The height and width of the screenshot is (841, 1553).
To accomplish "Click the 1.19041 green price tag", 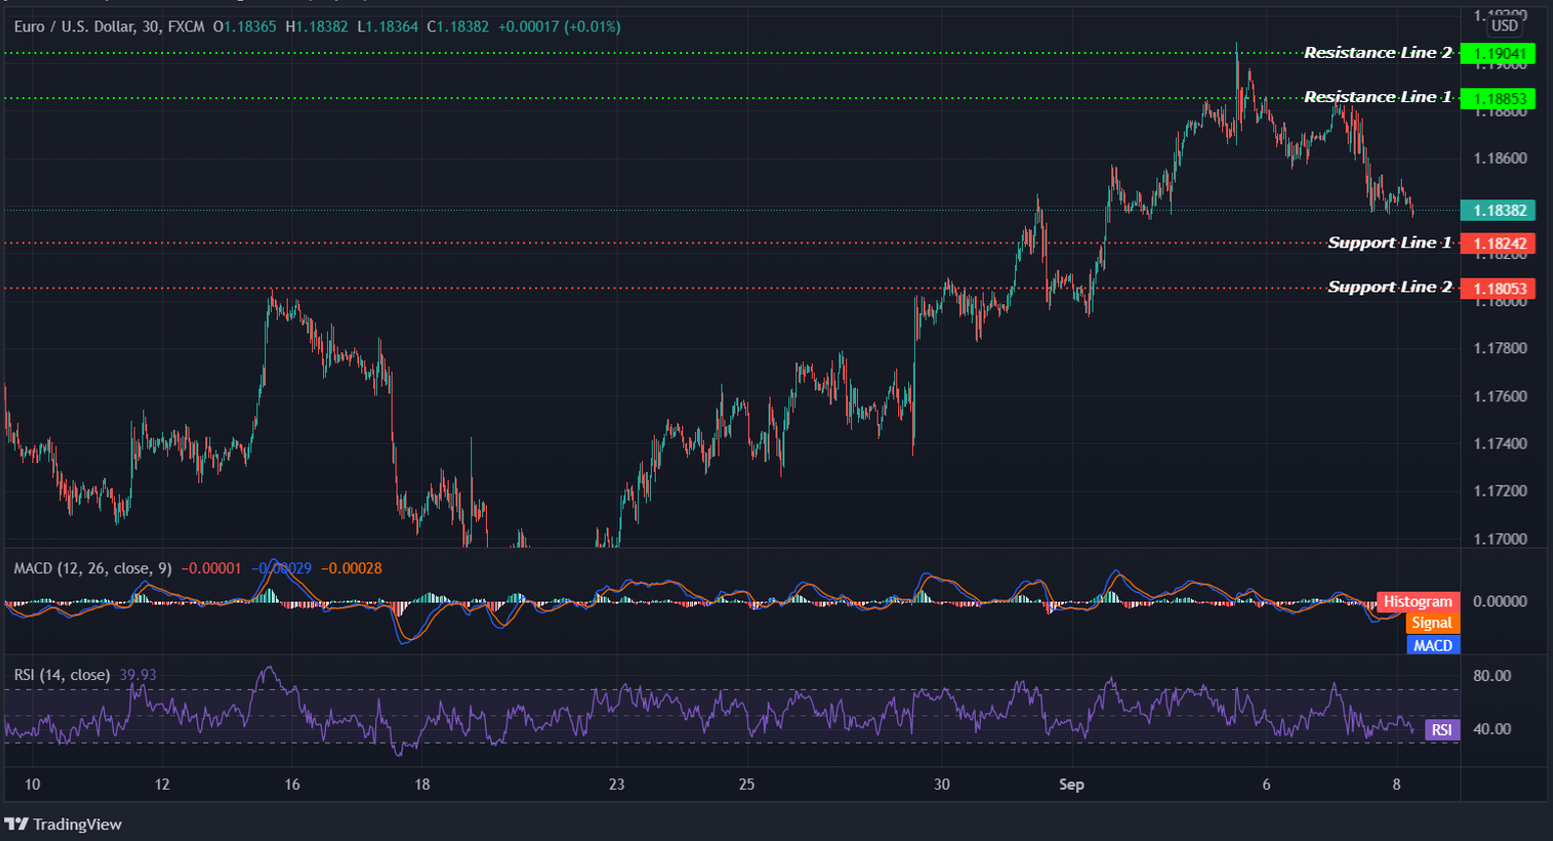I will point(1498,54).
